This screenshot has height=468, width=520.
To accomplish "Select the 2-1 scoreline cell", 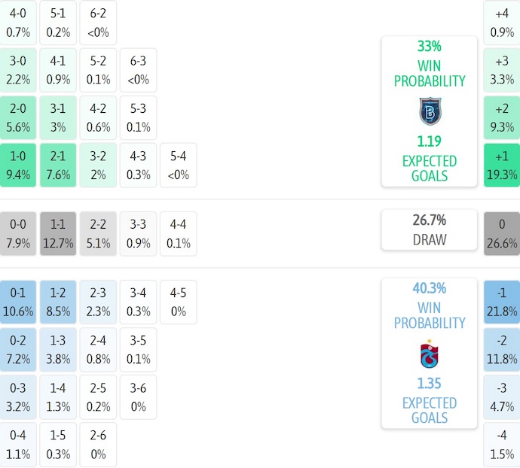I will [59, 166].
